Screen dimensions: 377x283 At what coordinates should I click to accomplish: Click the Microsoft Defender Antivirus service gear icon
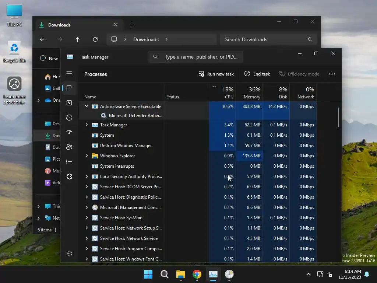103,115
